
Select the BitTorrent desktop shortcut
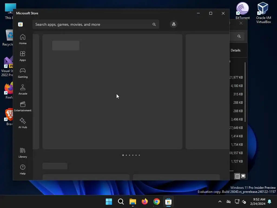243,11
